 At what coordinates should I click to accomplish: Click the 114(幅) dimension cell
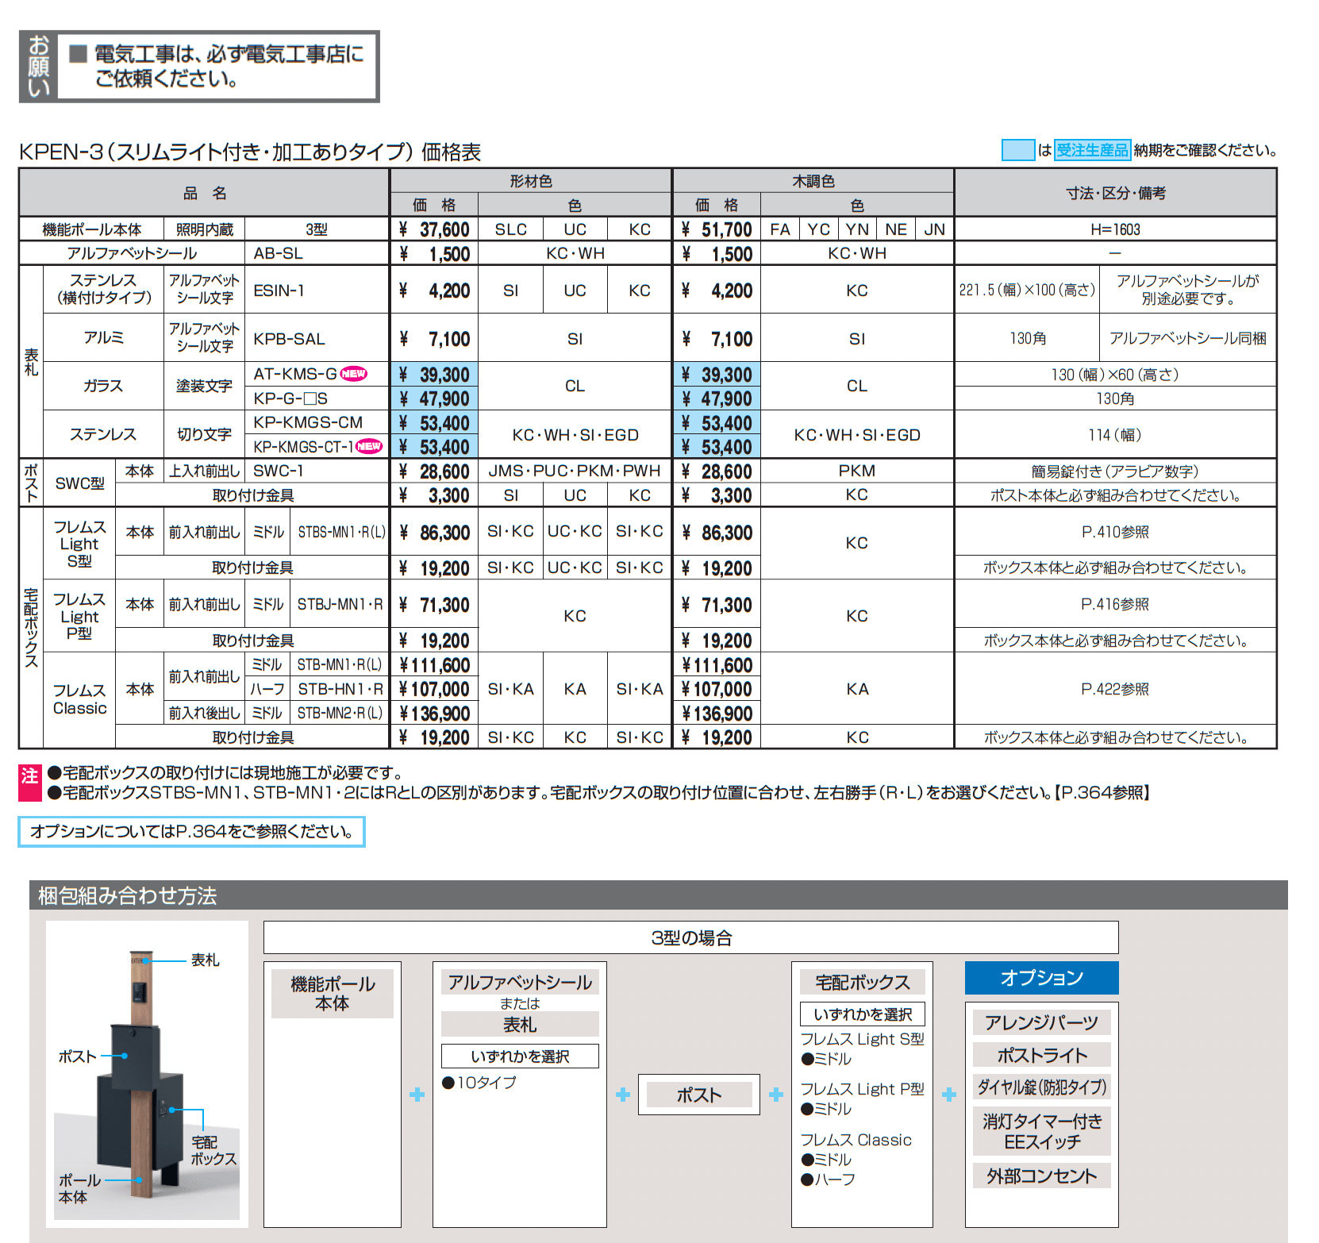tap(1115, 435)
